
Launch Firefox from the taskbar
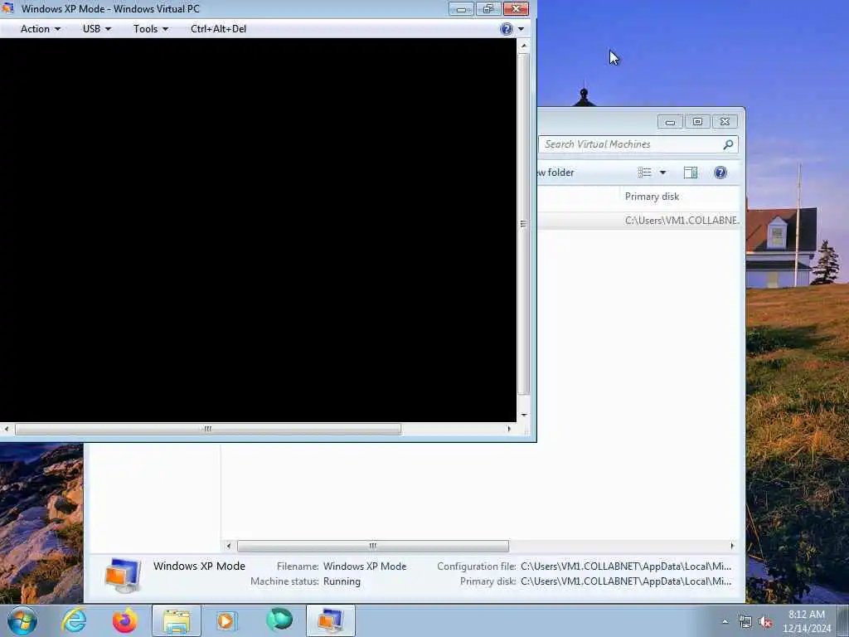coord(125,620)
